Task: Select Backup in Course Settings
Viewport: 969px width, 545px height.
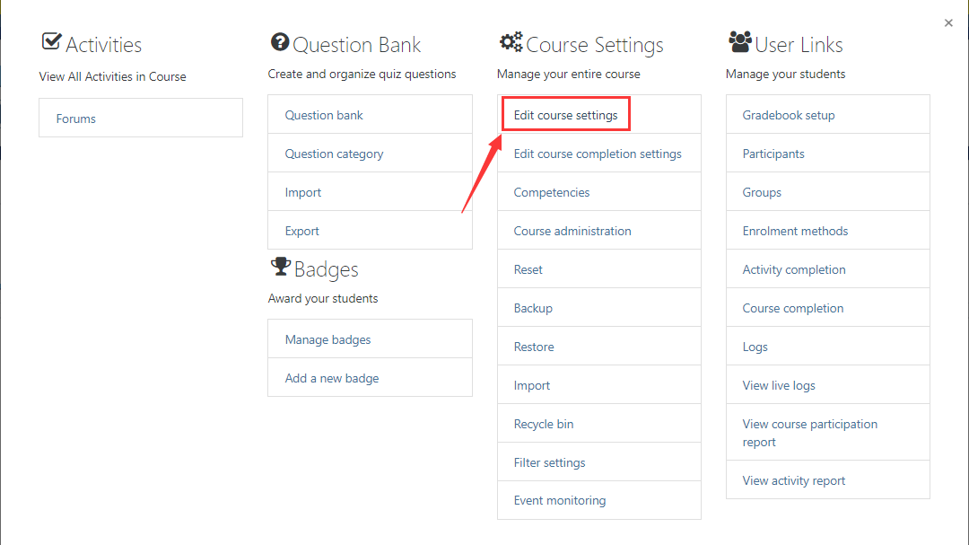Action: coord(533,308)
